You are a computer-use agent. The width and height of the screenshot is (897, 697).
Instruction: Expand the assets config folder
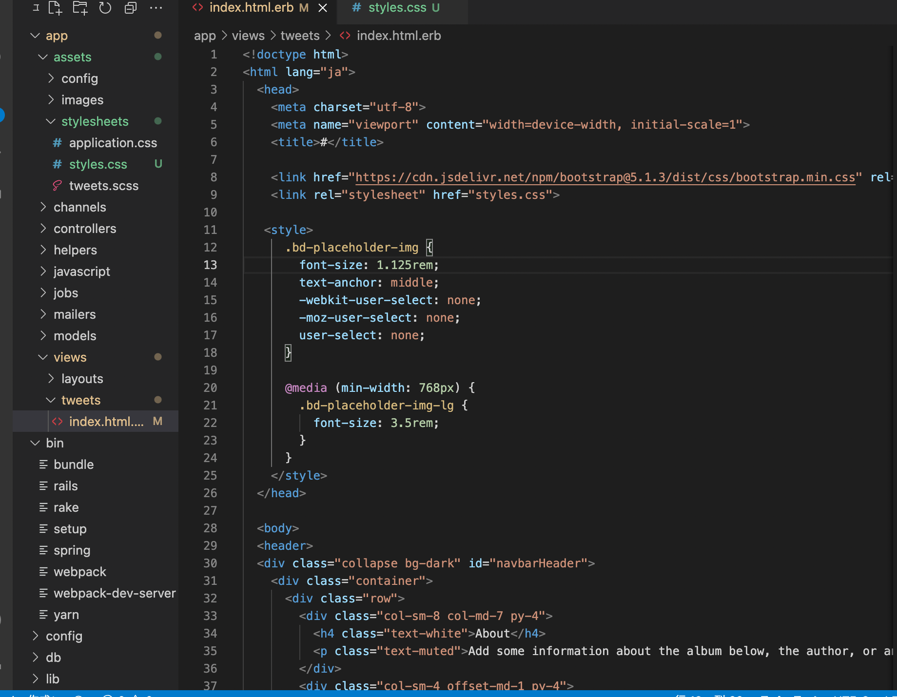[x=51, y=78]
